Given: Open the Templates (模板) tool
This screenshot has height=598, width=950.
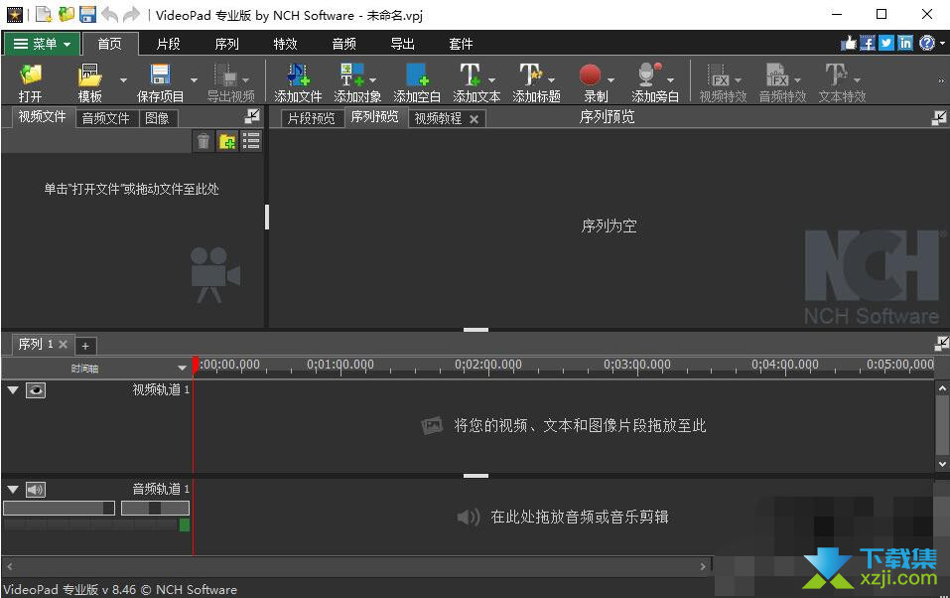Looking at the screenshot, I should pyautogui.click(x=89, y=75).
